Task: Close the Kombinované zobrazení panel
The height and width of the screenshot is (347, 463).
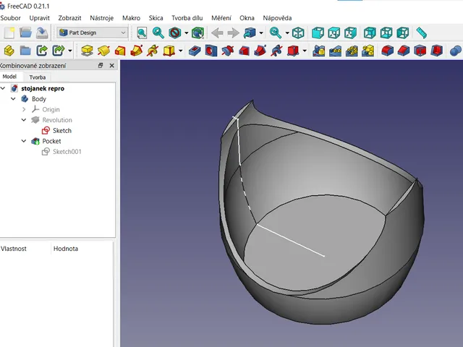Action: 111,66
